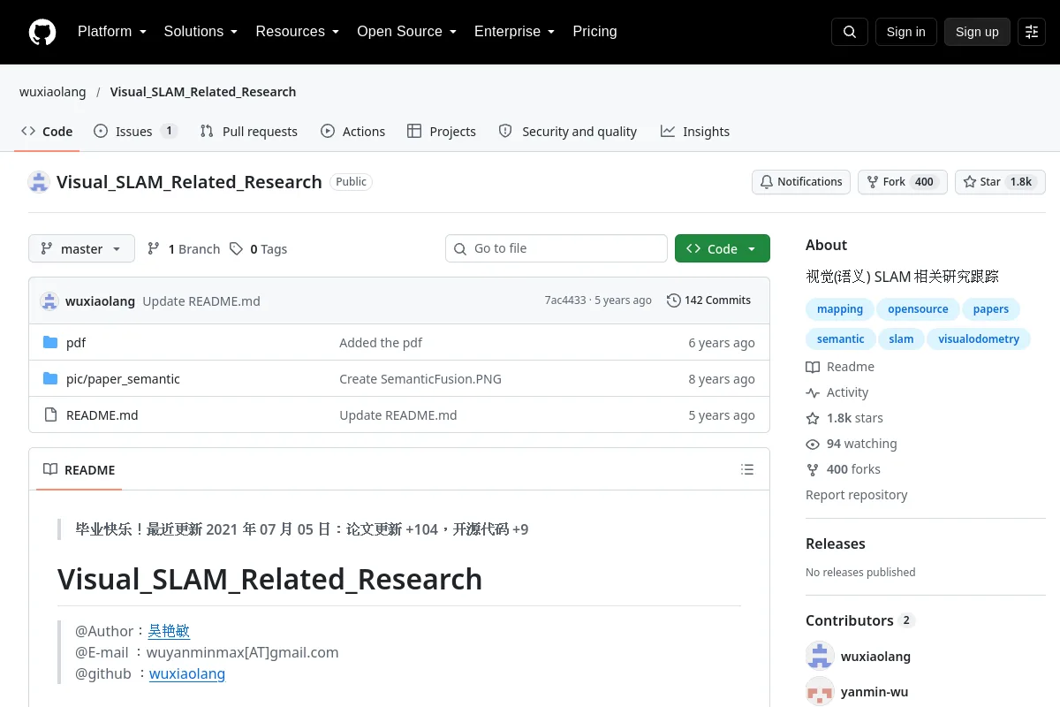Switch to the Projects tab
Screen dimensions: 1060x707
pyautogui.click(x=442, y=132)
